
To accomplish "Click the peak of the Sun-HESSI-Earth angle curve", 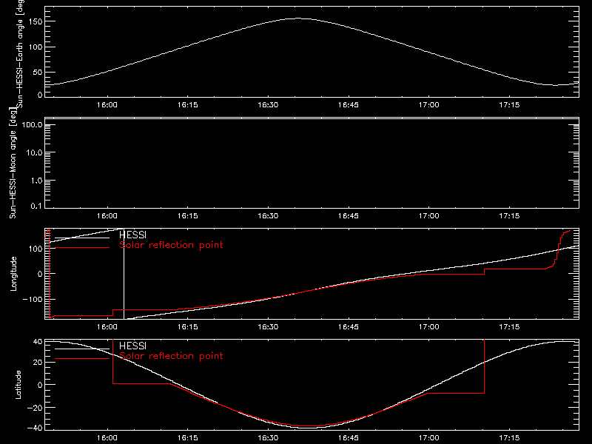I will [298, 18].
